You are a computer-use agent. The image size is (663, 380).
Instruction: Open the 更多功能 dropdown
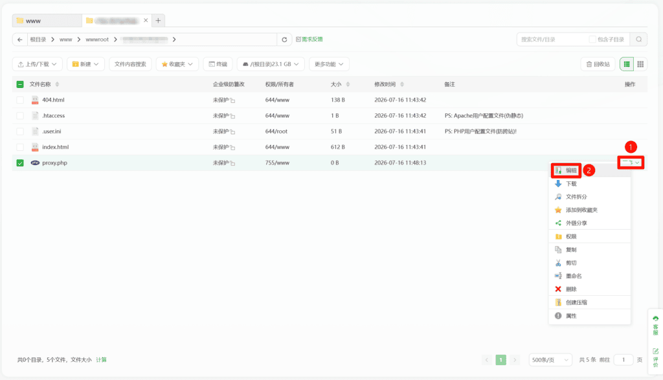coord(329,64)
